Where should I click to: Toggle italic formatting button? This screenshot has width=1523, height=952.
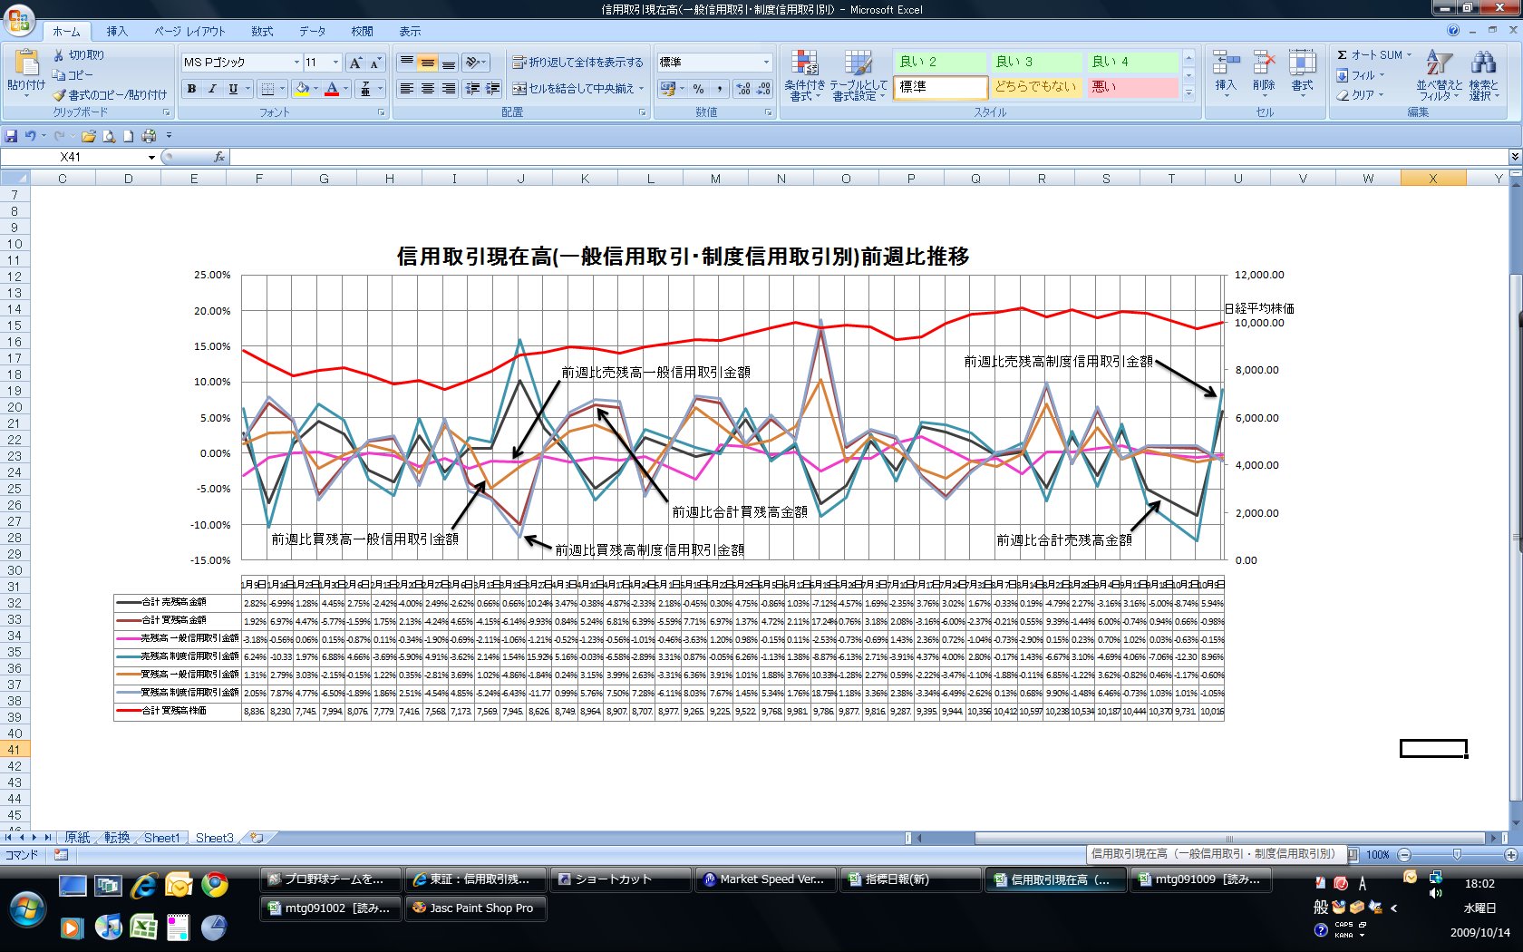[212, 89]
